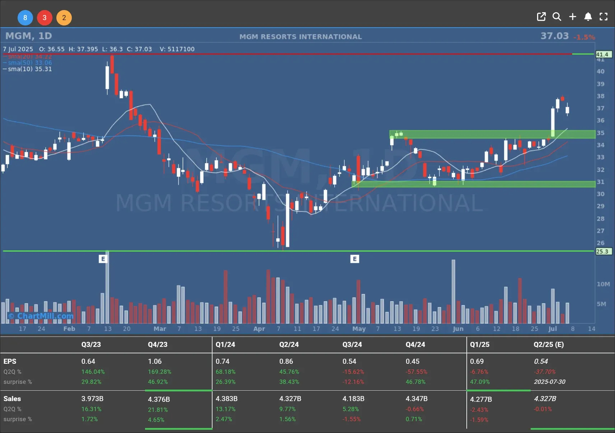The image size is (615, 433).
Task: Select the Q3/24 column header
Action: pyautogui.click(x=352, y=344)
